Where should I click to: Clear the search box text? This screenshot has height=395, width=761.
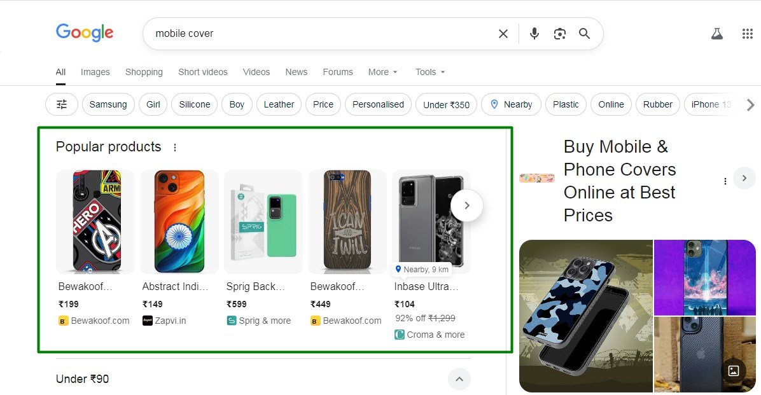503,34
